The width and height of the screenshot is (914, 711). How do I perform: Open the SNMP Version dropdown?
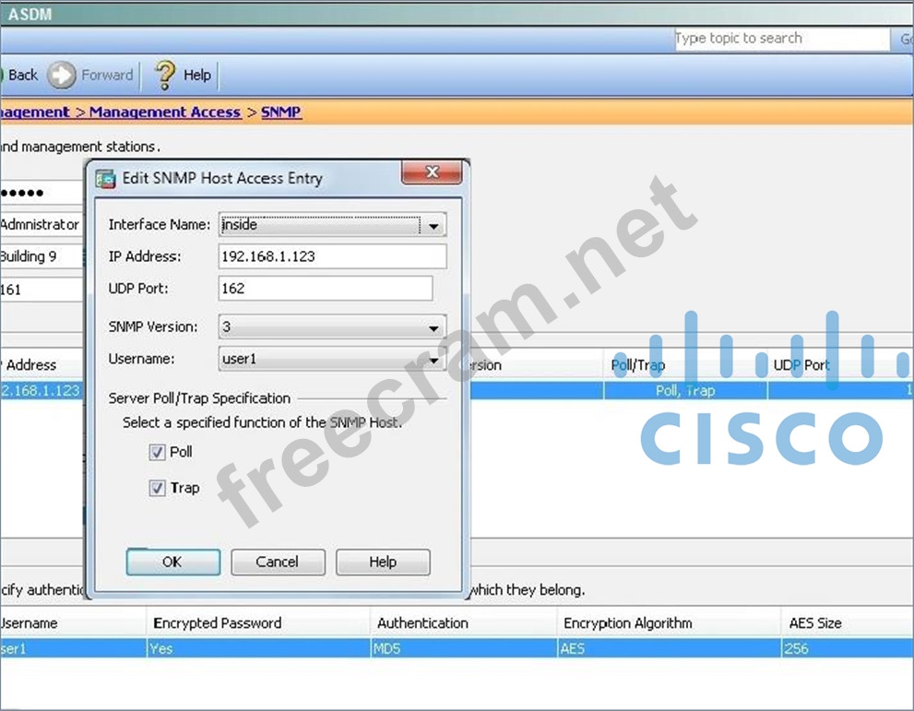pyautogui.click(x=433, y=327)
